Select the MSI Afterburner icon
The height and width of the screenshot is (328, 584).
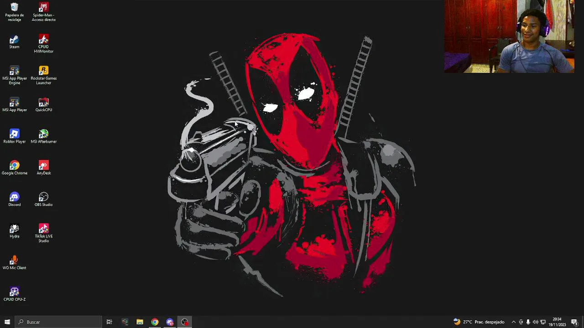pyautogui.click(x=43, y=136)
